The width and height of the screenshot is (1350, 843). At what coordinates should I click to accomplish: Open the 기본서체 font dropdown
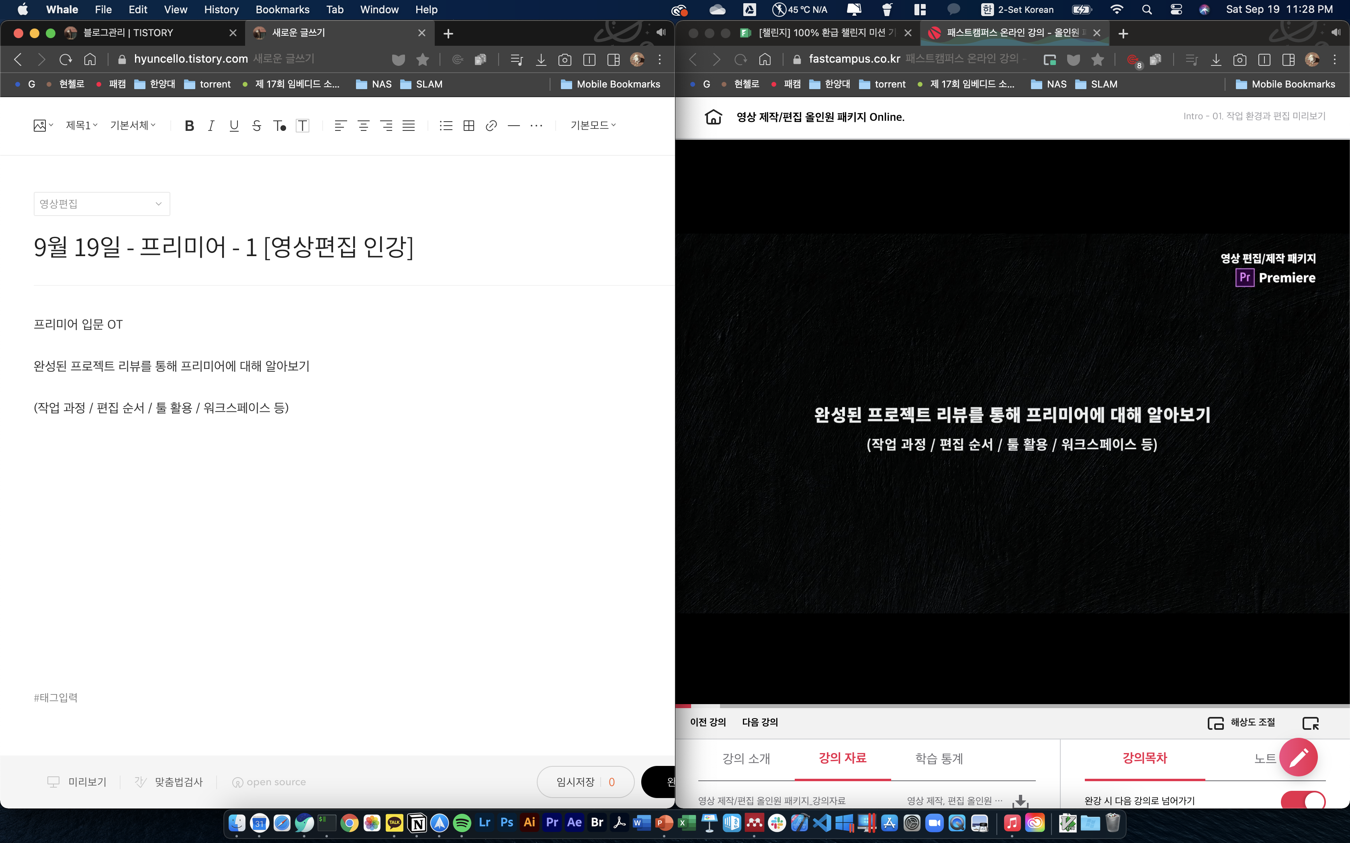133,125
